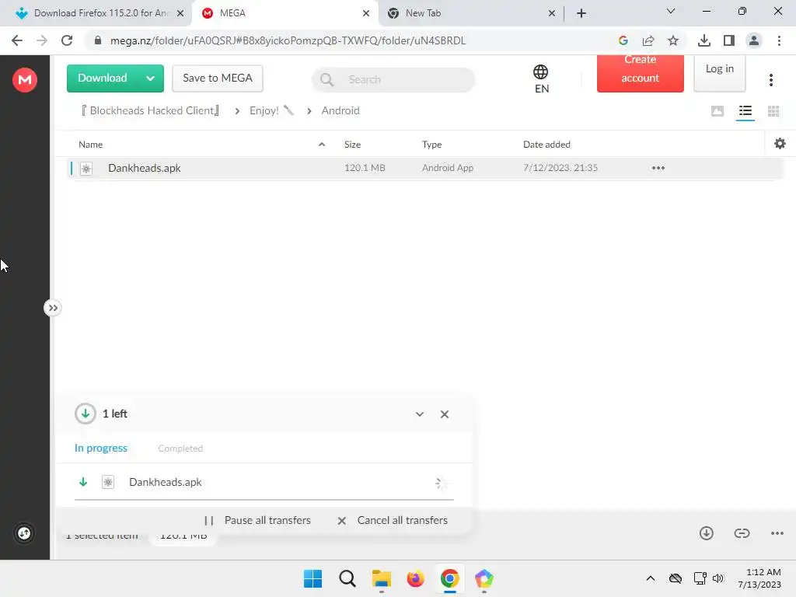Switch to media gallery view icon
The height and width of the screenshot is (597, 796).
(x=717, y=111)
